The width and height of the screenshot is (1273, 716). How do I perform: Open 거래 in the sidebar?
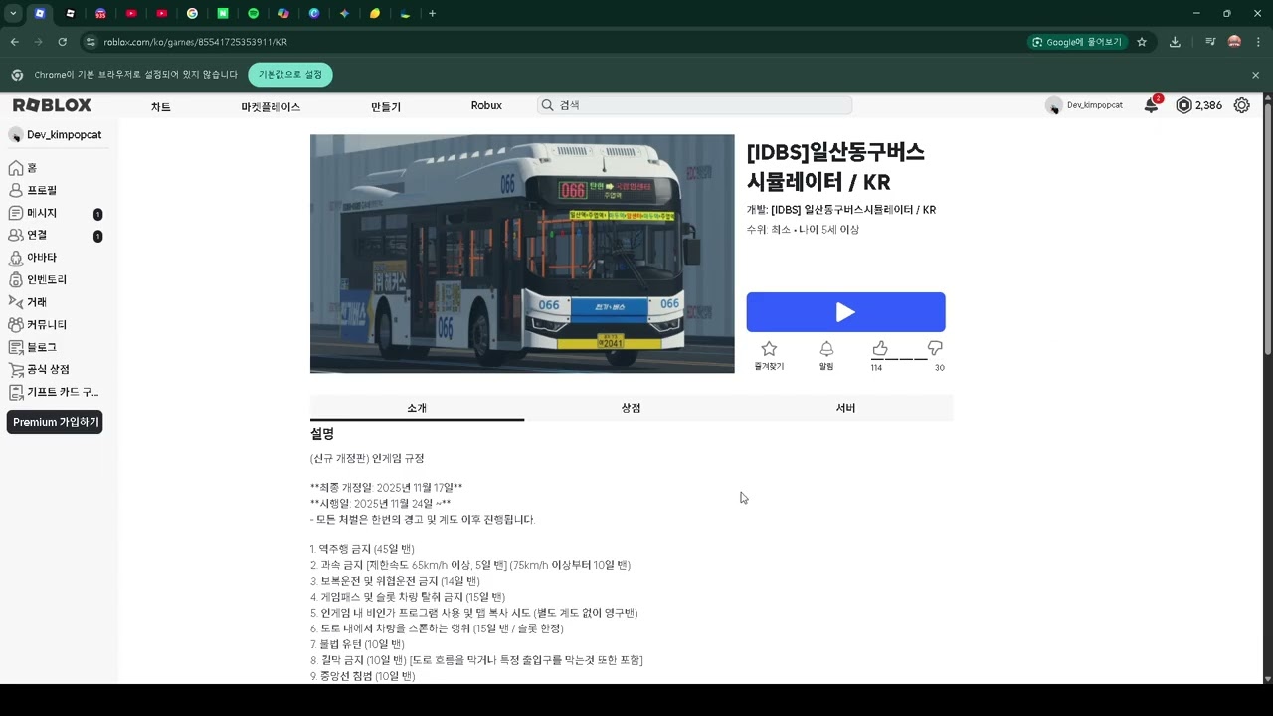click(28, 302)
